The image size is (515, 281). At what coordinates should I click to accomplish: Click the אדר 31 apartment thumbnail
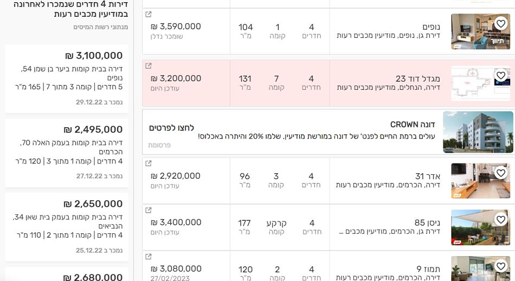[473, 181]
